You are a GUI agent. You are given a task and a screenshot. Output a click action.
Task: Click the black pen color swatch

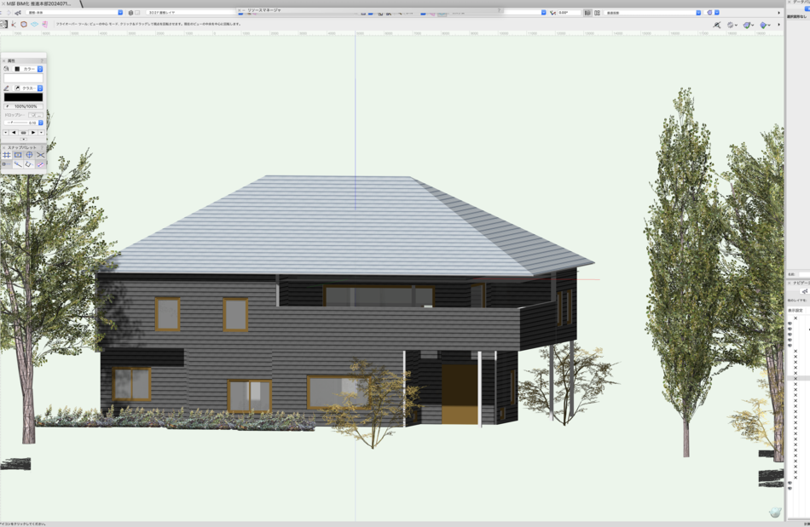23,97
